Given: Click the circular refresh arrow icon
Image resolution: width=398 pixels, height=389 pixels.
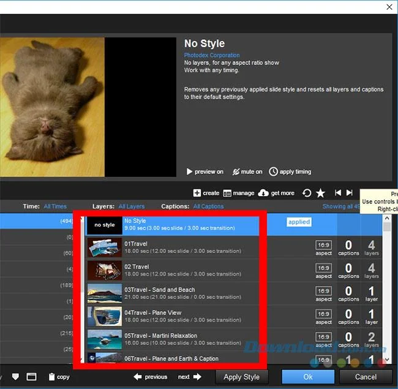Looking at the screenshot, I should [307, 193].
